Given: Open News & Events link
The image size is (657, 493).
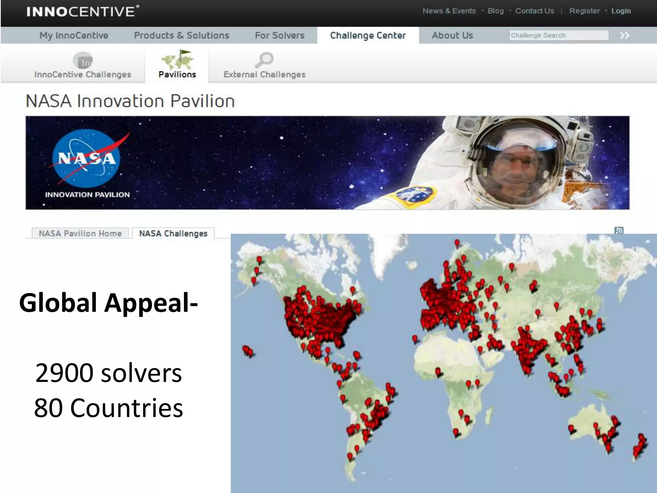Looking at the screenshot, I should [x=449, y=11].
